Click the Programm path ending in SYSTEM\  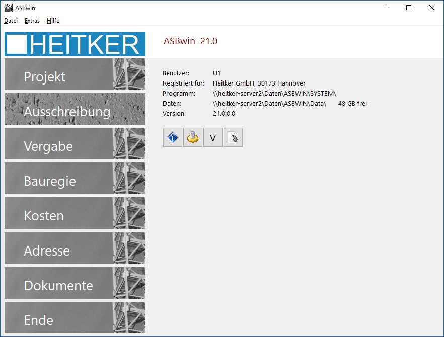point(274,94)
